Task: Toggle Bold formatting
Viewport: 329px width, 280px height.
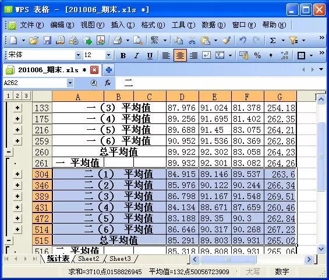Action: [123, 55]
